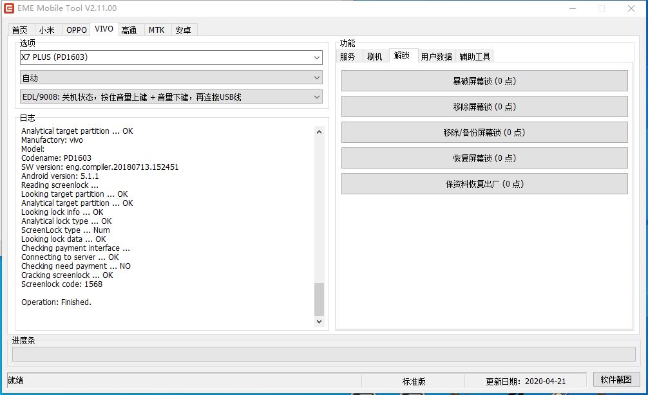Open the 用户数据 function tab
The height and width of the screenshot is (395, 648).
pos(437,57)
